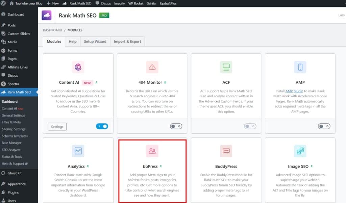Open Rank Math SEO admin bar menu
The height and width of the screenshot is (203, 346).
tap(77, 3)
